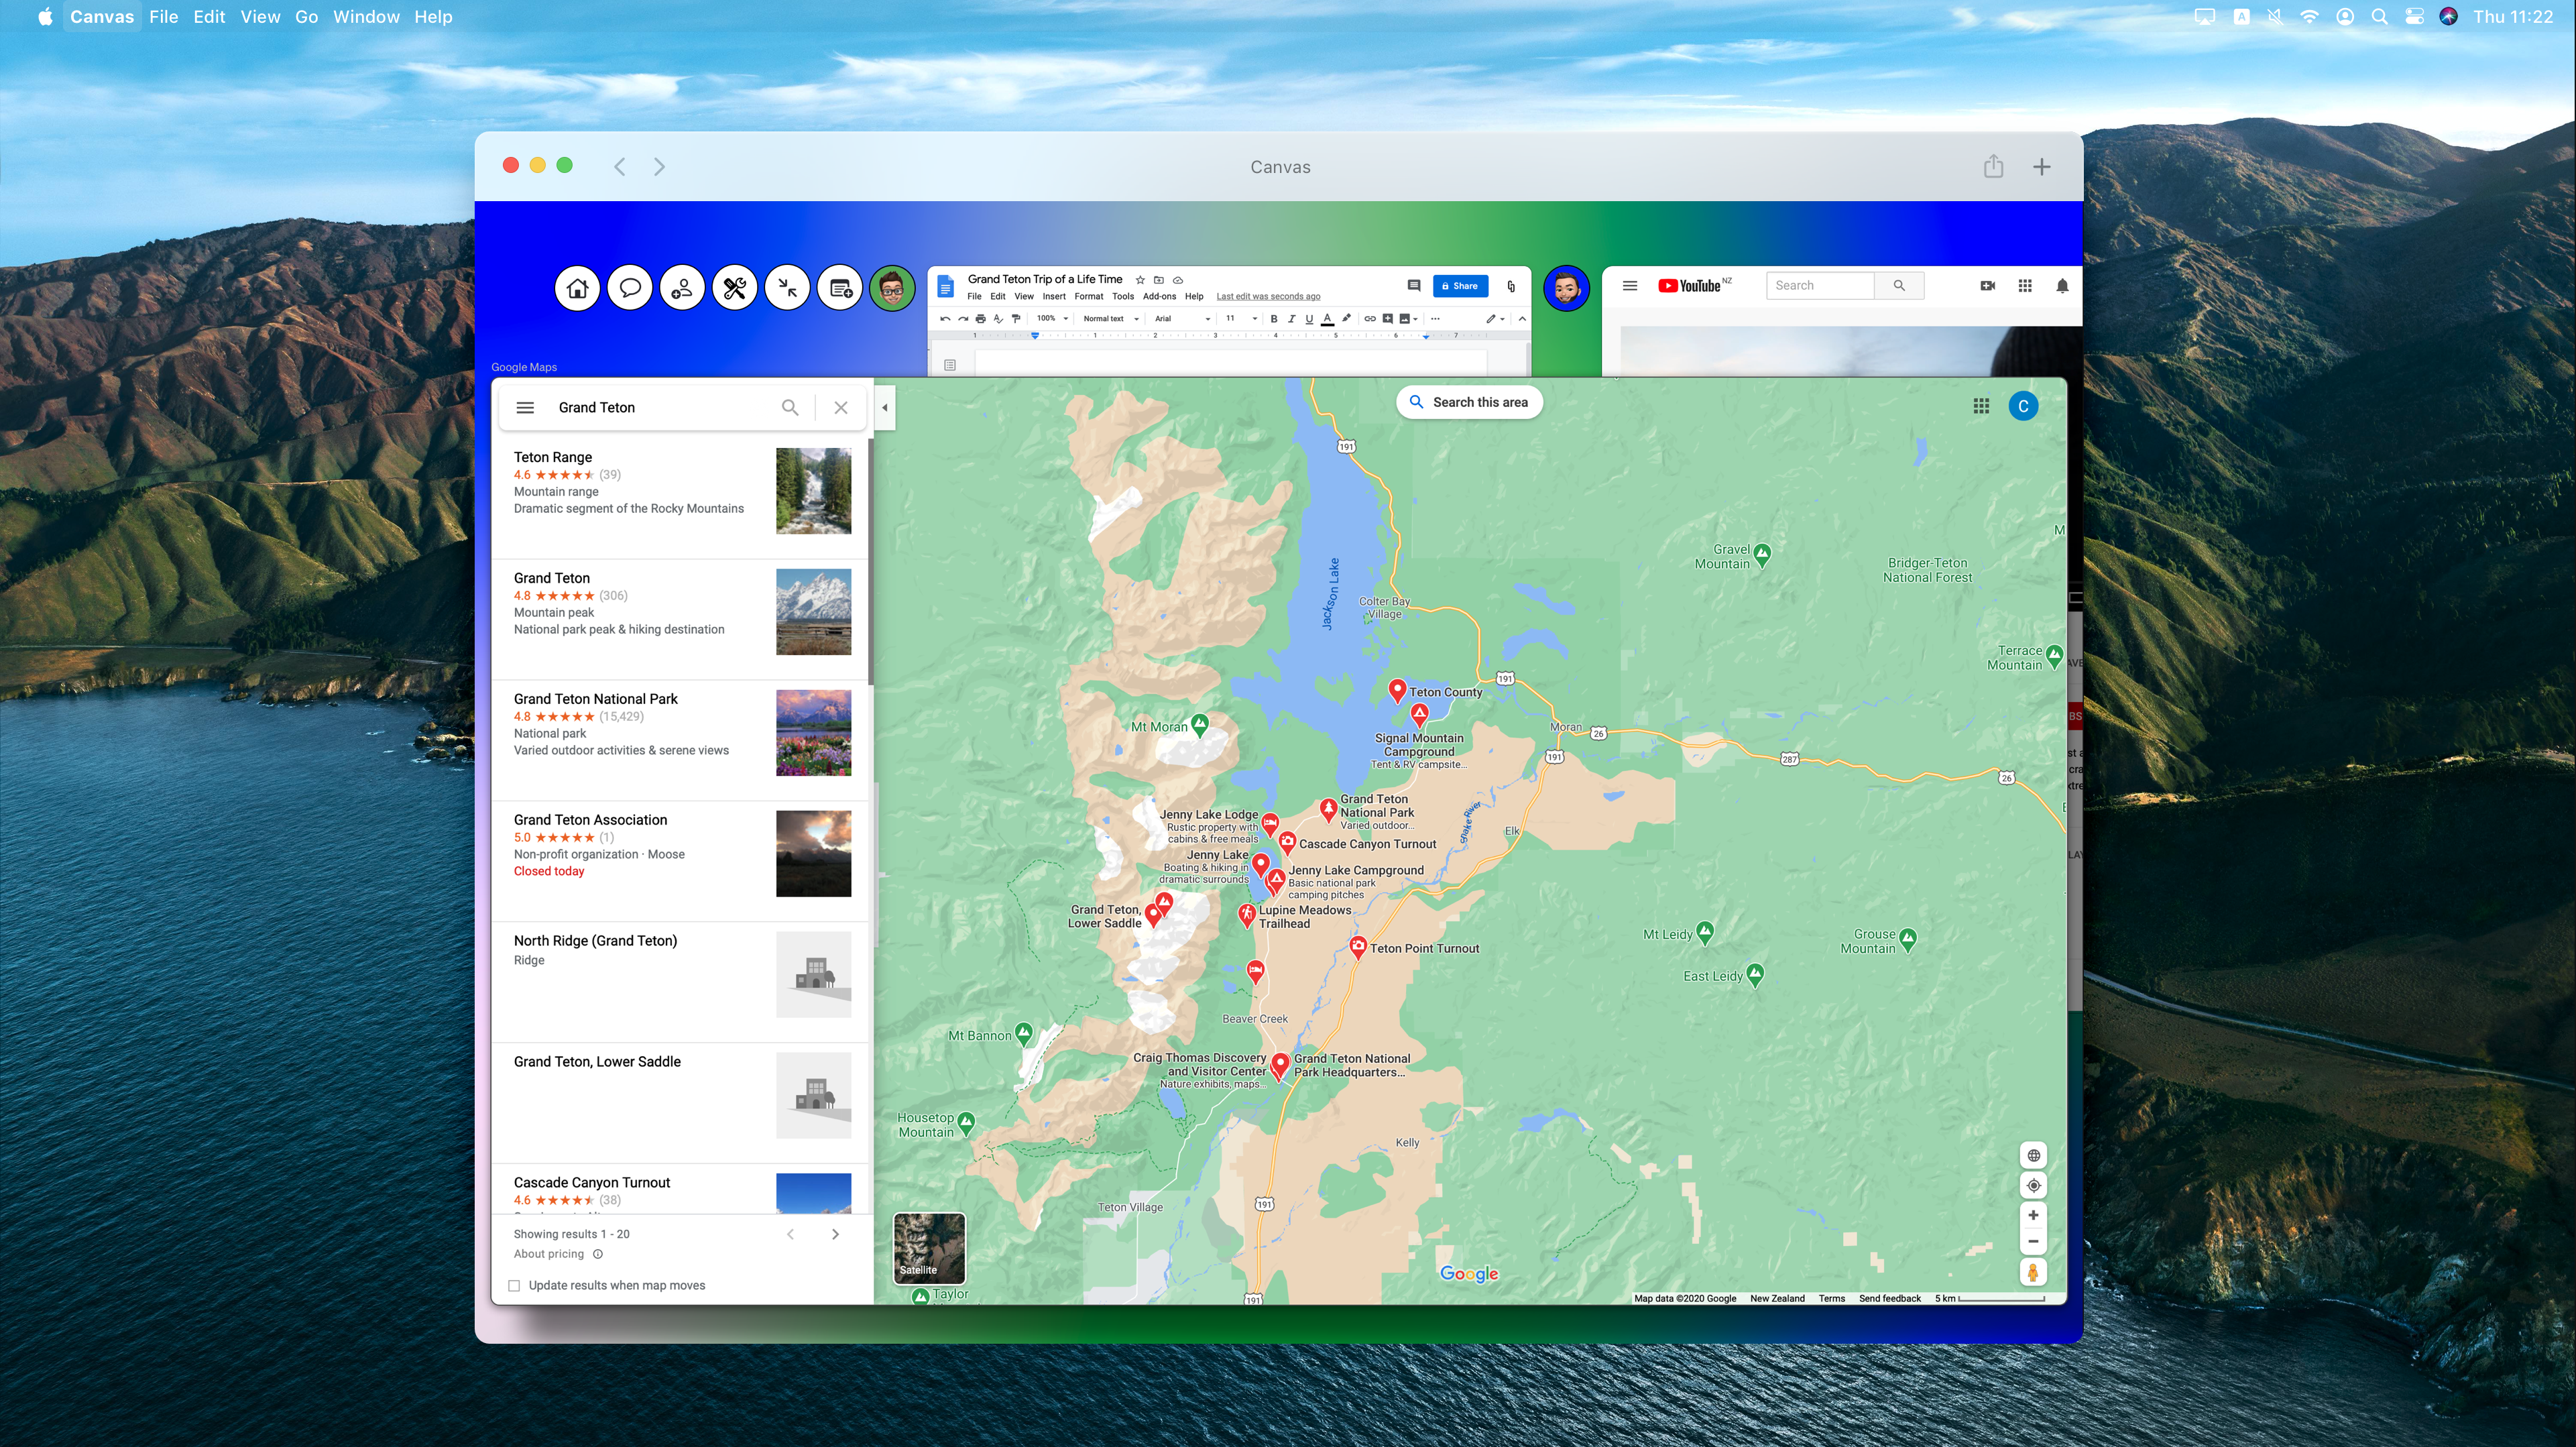Viewport: 2576px width, 1447px height.
Task: Collapse the Maps side panel arrow
Action: pyautogui.click(x=884, y=408)
